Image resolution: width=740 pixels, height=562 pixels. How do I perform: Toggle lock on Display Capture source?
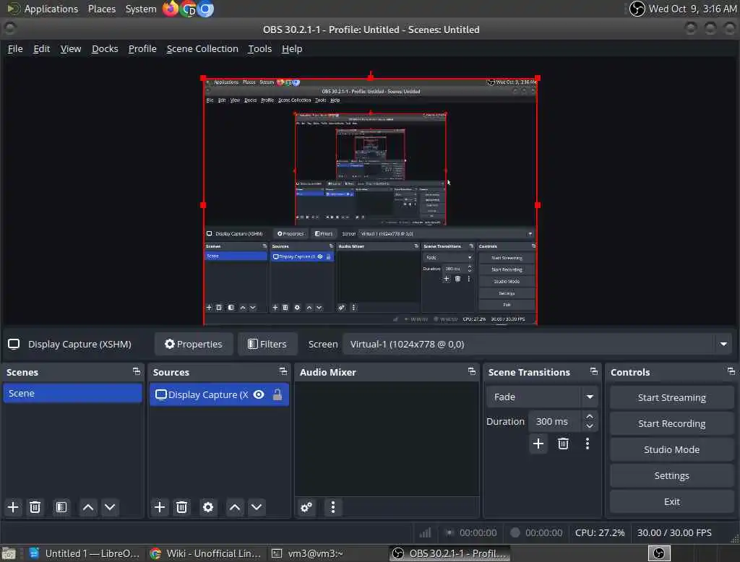click(x=277, y=394)
